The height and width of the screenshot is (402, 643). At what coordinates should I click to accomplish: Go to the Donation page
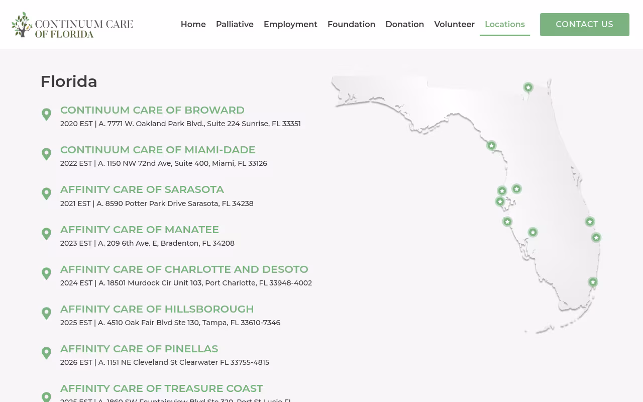click(x=405, y=24)
